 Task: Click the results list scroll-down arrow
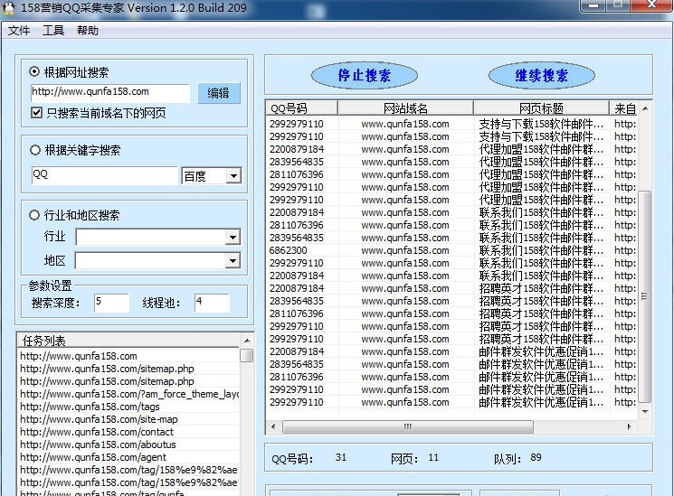pyautogui.click(x=645, y=411)
